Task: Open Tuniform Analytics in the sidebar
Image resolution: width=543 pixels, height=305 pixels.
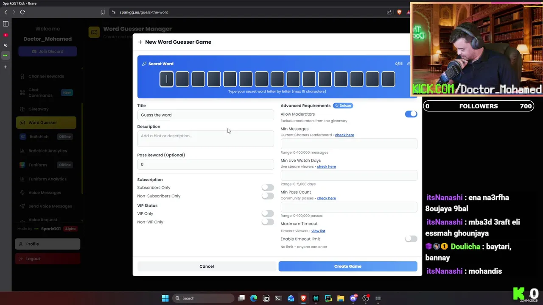Action: [46, 179]
